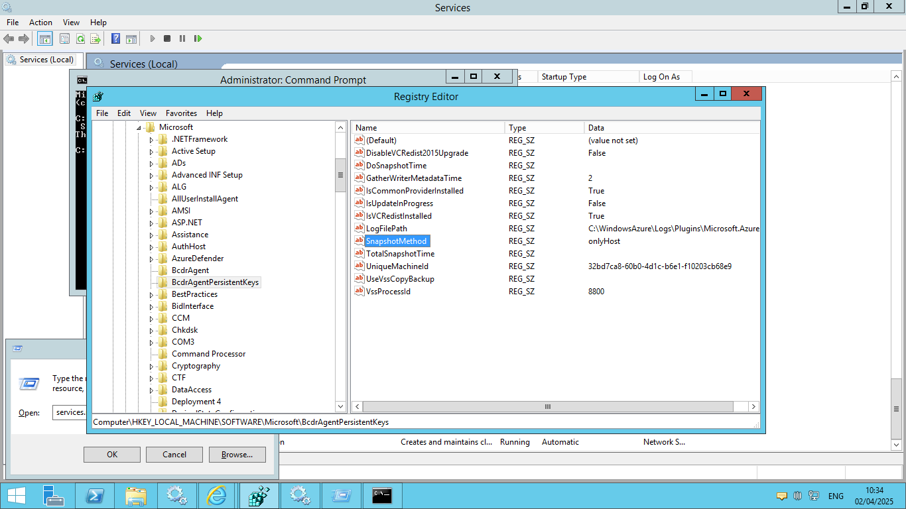Switch to Registry Editor taskbar icon

pos(259,496)
